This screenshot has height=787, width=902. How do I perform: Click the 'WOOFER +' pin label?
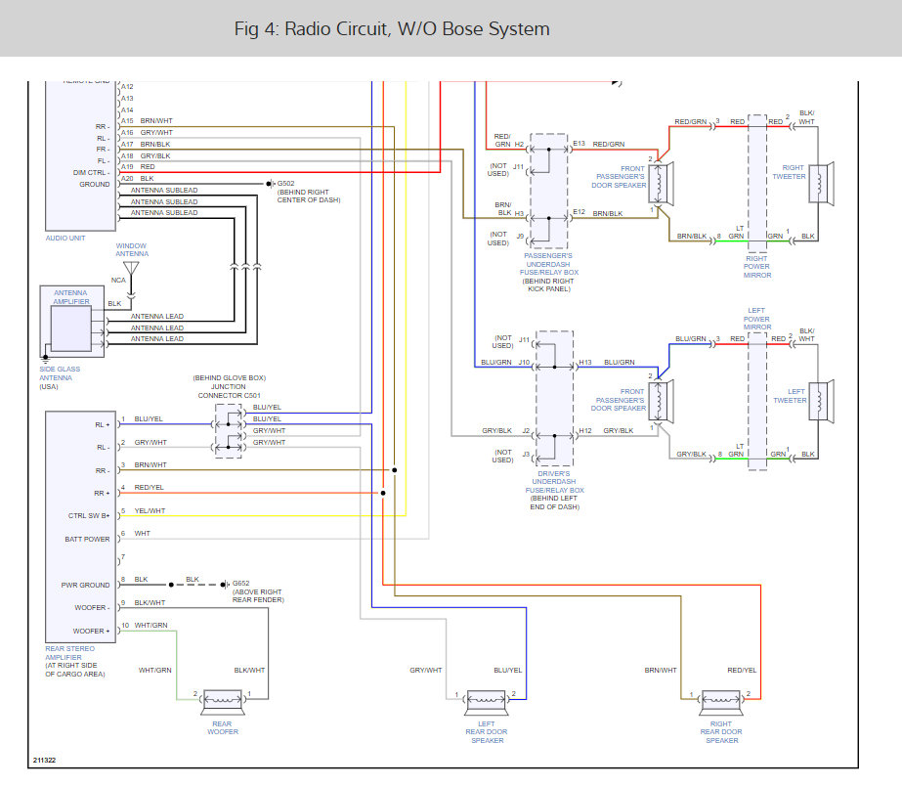92,632
